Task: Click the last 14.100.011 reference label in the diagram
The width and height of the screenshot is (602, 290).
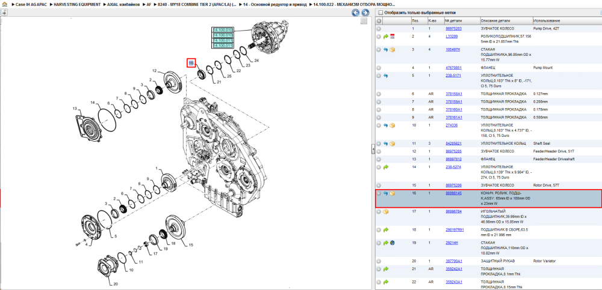Action: (223, 46)
